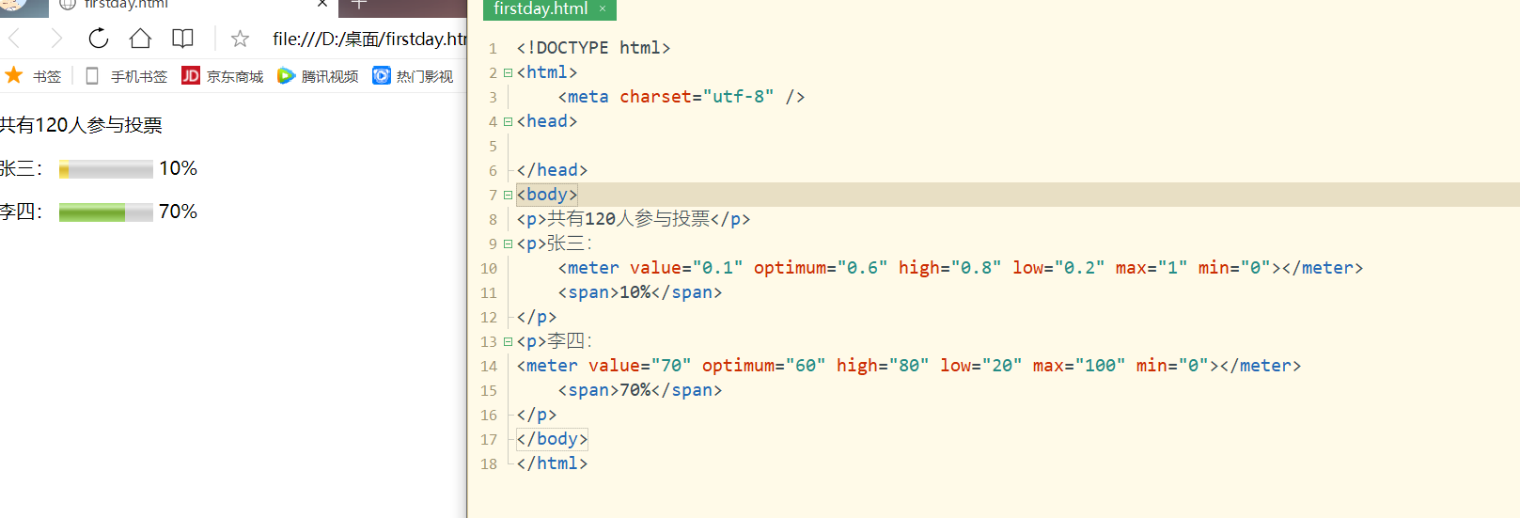Collapse the body fold marker on line 7
The width and height of the screenshot is (1520, 518).
[508, 195]
